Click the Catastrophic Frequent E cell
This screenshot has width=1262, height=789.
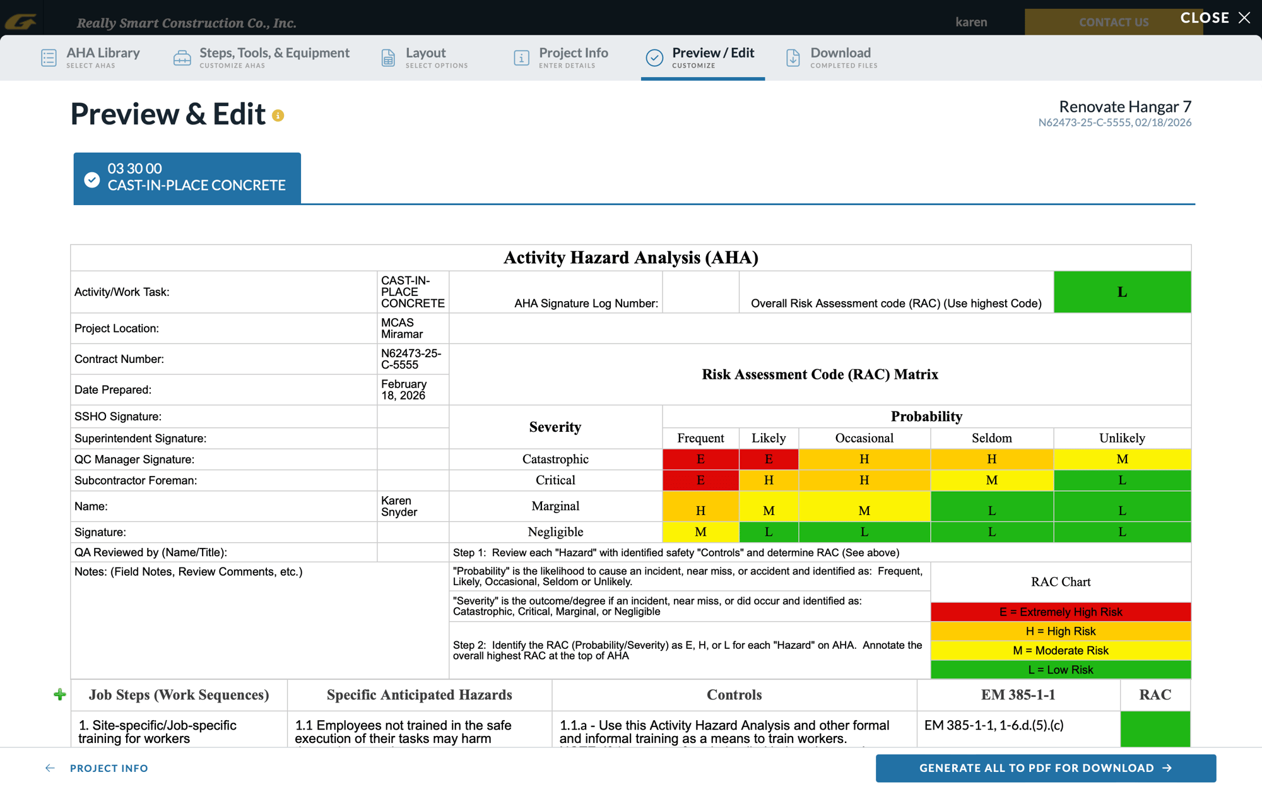(700, 459)
